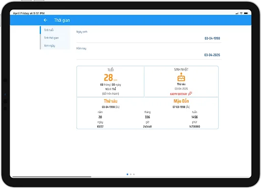Click the birthday cake icon

pos(181,77)
